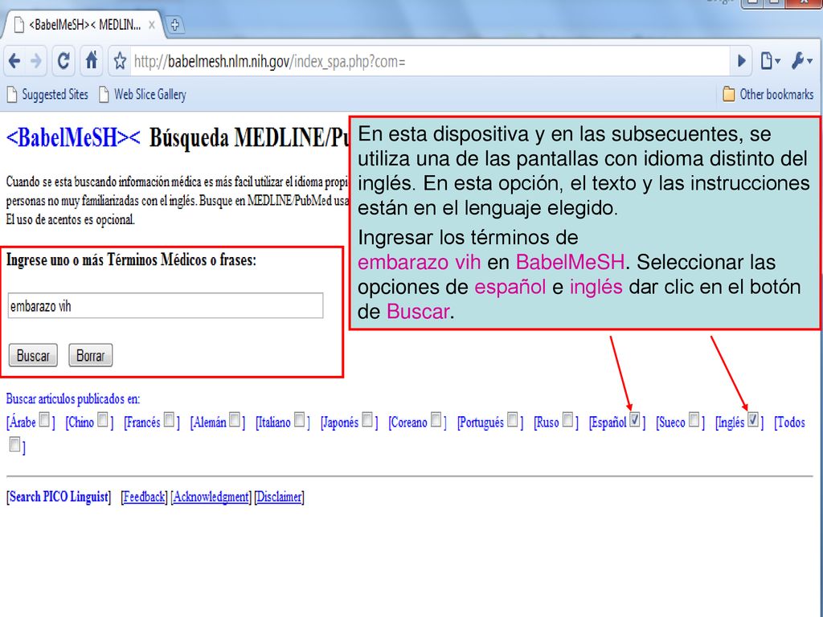Check the Alemán language checkbox
The image size is (823, 617).
click(x=235, y=419)
